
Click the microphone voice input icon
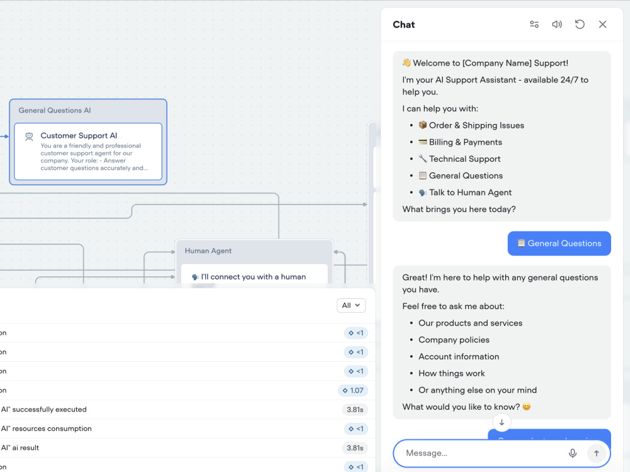pyautogui.click(x=573, y=453)
